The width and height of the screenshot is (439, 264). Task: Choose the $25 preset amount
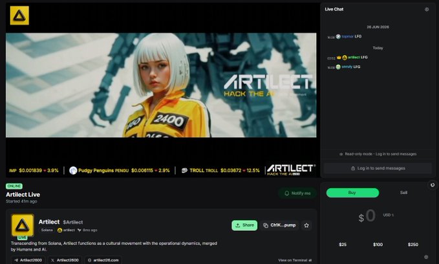pos(343,245)
